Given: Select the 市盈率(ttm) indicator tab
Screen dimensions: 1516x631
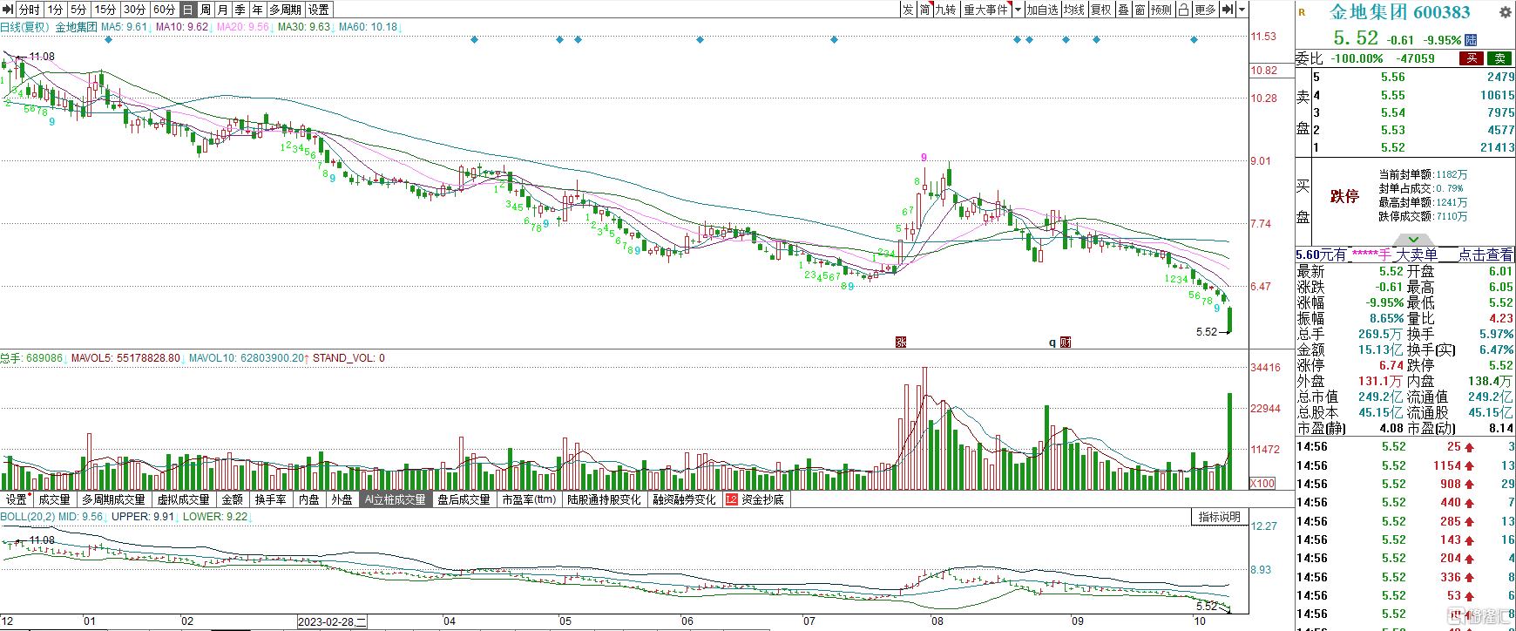Looking at the screenshot, I should (x=529, y=499).
